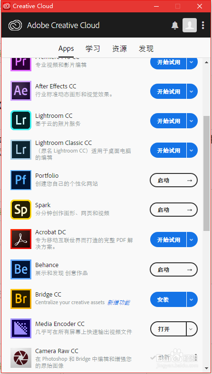Switch to the 学习 tab

(x=93, y=48)
